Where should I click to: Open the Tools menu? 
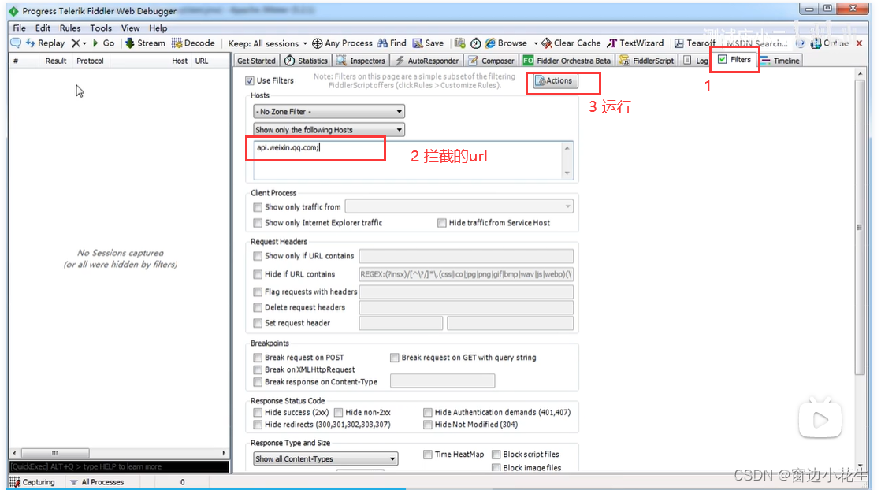coord(101,28)
